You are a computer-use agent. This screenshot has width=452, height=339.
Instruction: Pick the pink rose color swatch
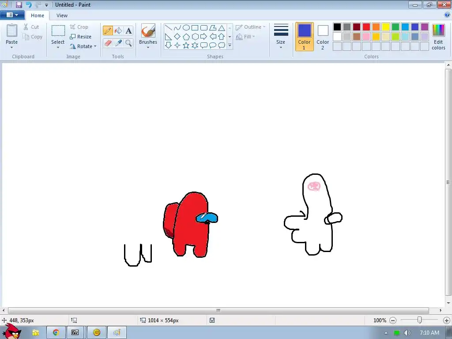coord(366,37)
